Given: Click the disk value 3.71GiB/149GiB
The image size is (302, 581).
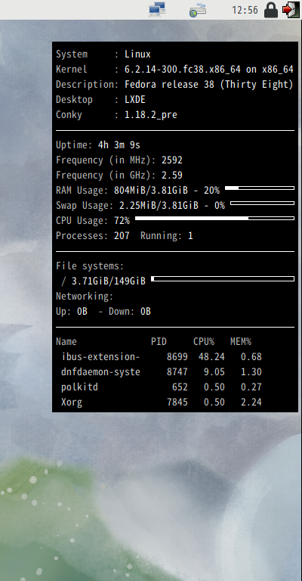Looking at the screenshot, I should [x=108, y=281].
